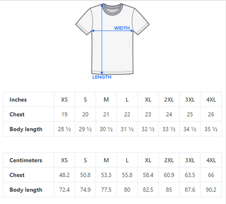This screenshot has height=204, width=226.
Task: Click the XS column header in Inches table
Action: coord(64,100)
